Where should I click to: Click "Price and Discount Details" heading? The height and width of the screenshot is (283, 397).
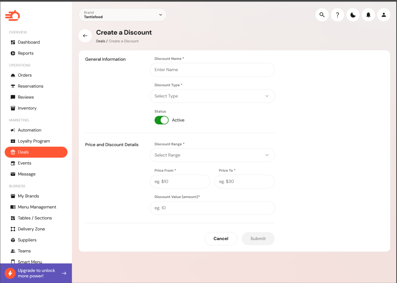click(112, 145)
